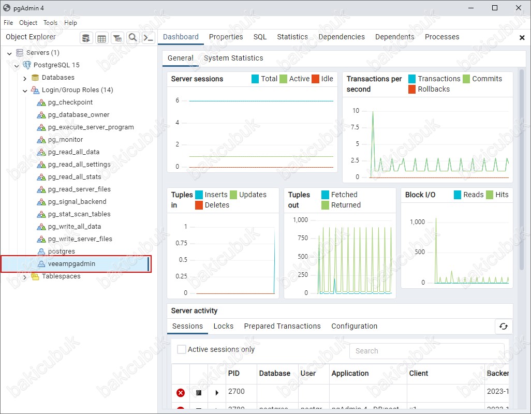This screenshot has height=414, width=531.
Task: Expand the Tablespaces node
Action: click(25, 277)
